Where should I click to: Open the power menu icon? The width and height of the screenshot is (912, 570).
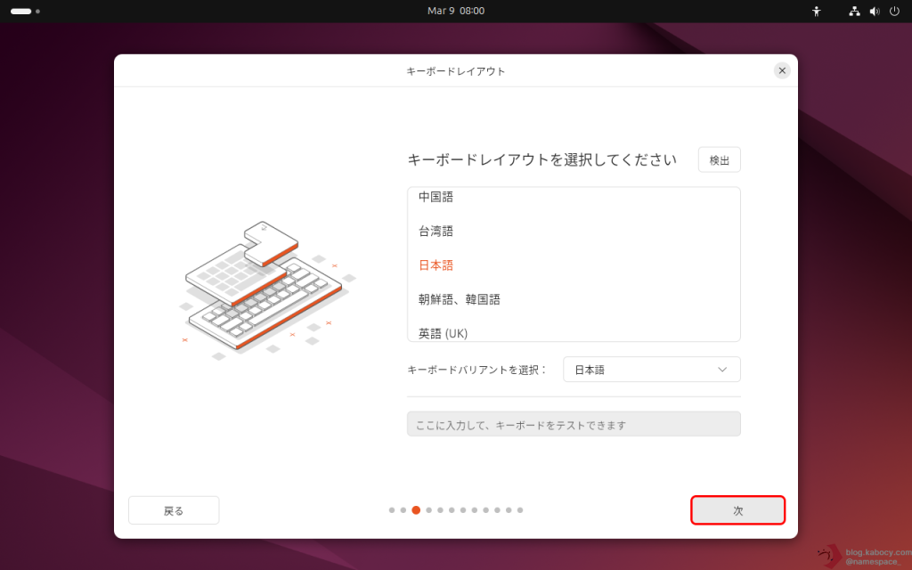point(894,12)
